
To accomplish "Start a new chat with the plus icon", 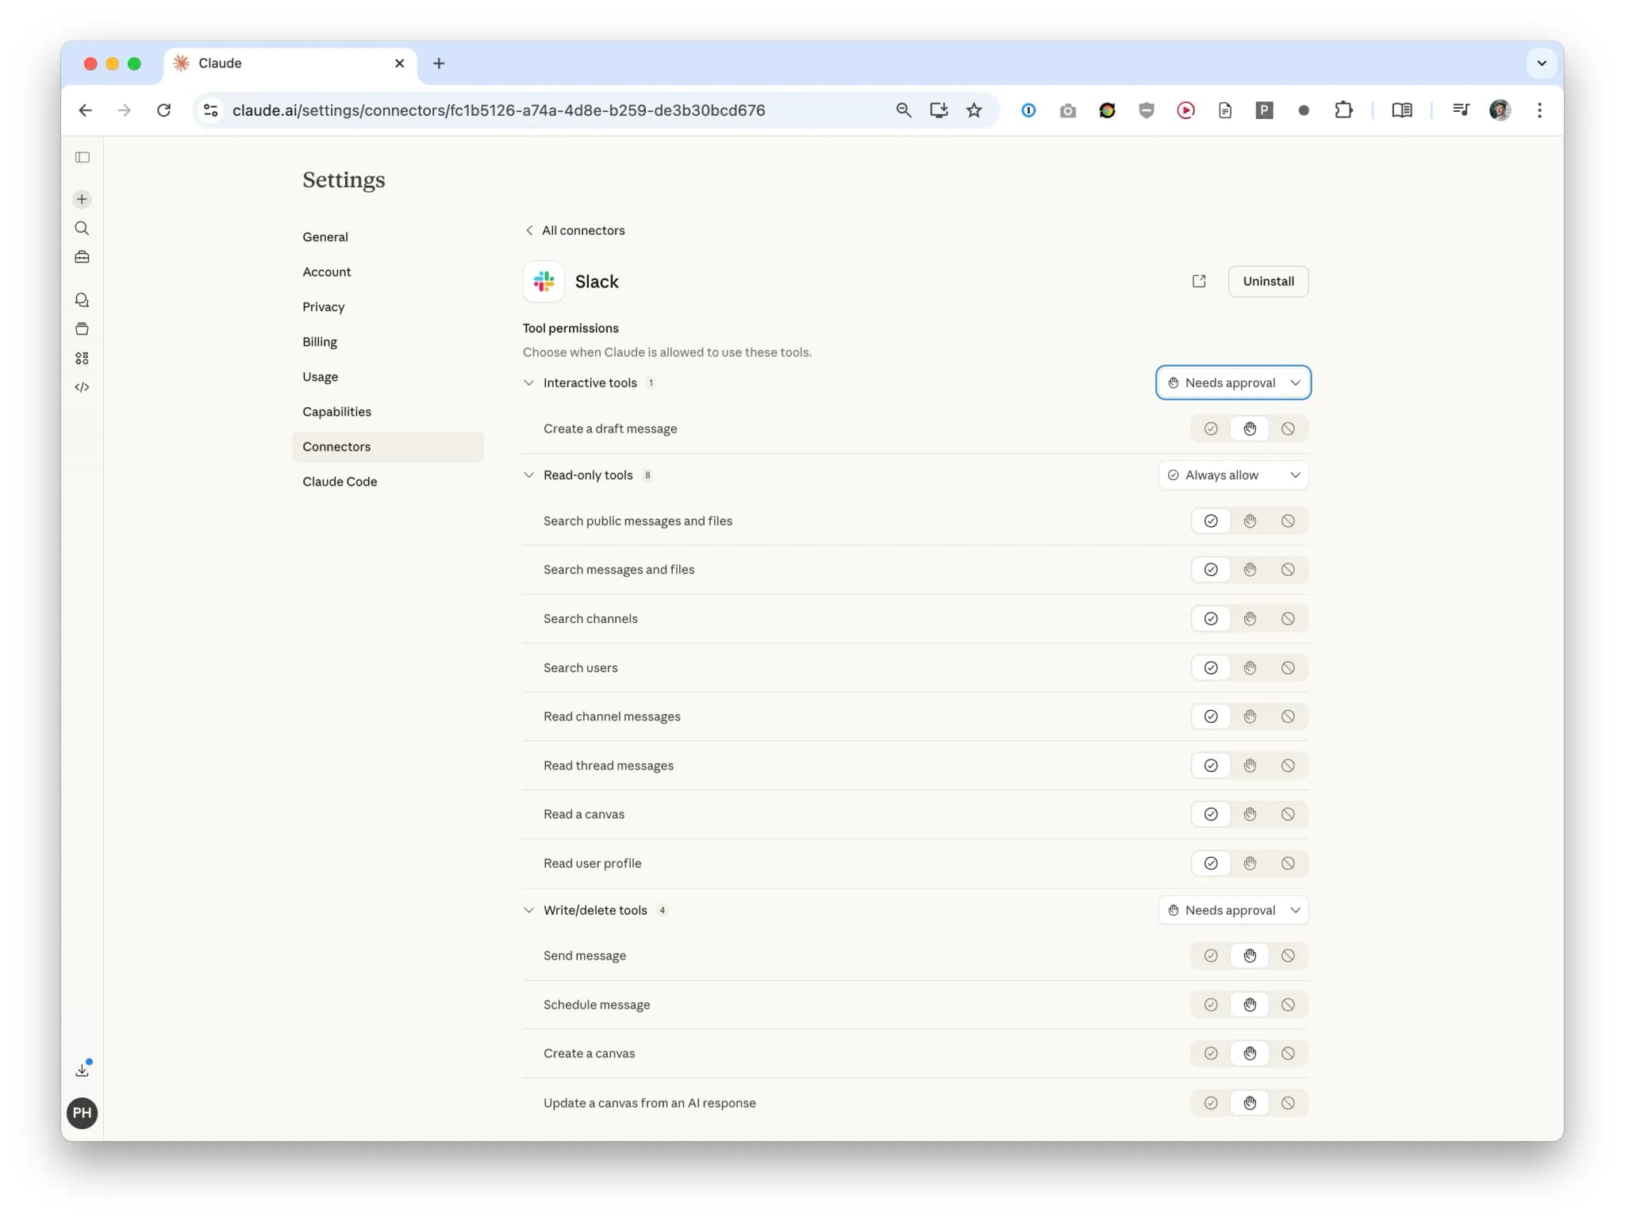I will (x=82, y=199).
